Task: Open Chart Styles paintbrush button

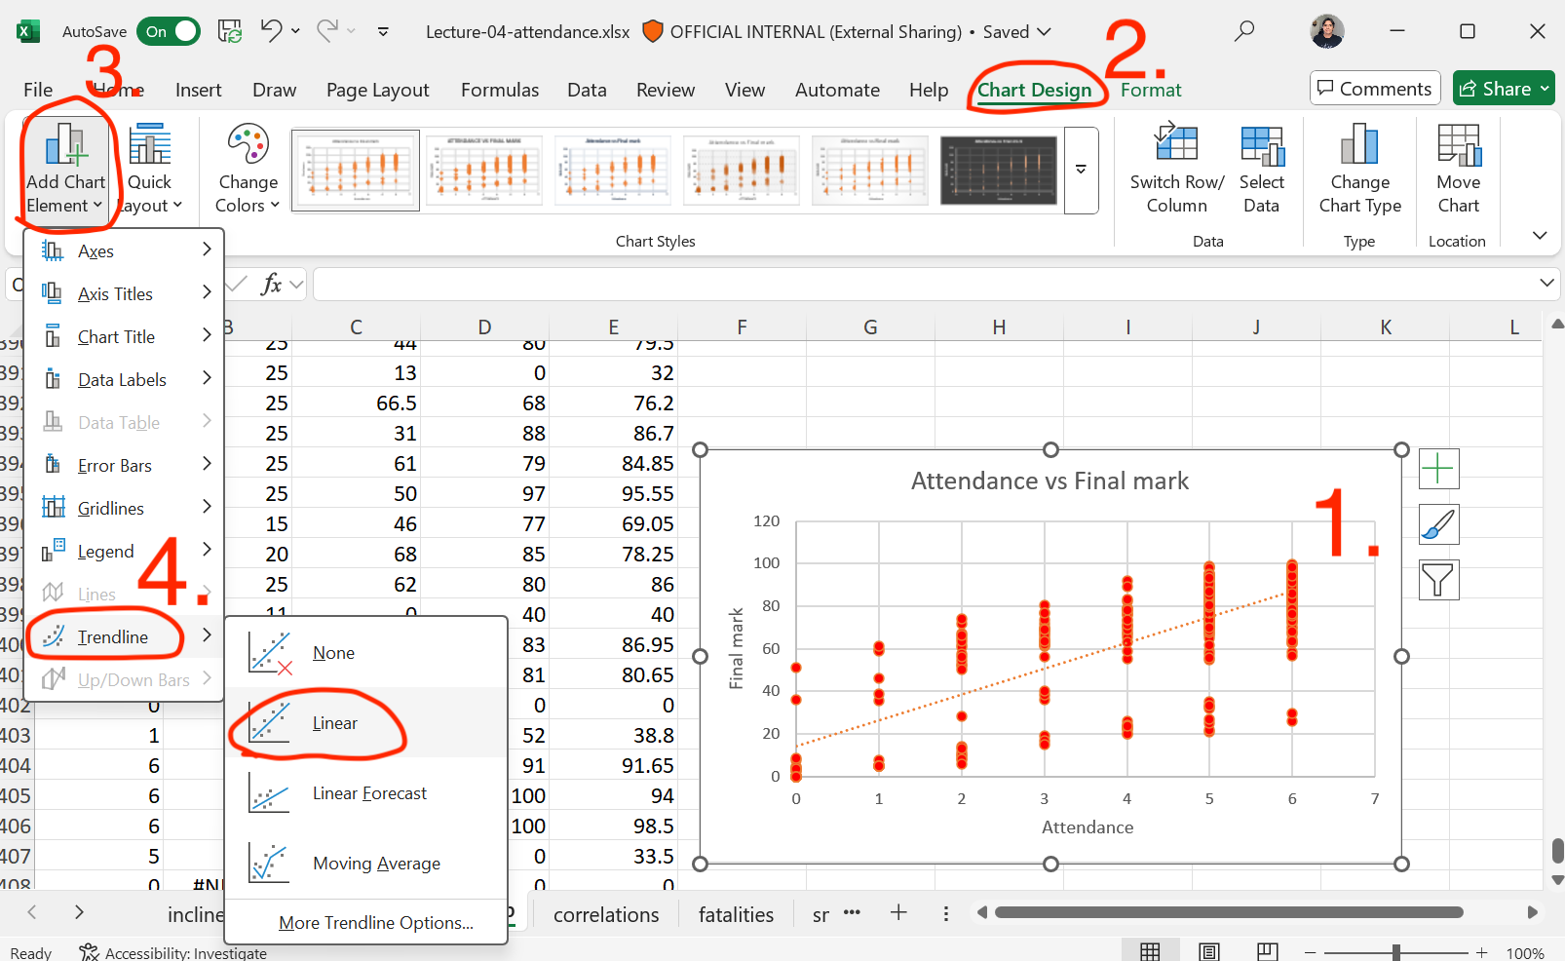Action: click(x=1438, y=524)
